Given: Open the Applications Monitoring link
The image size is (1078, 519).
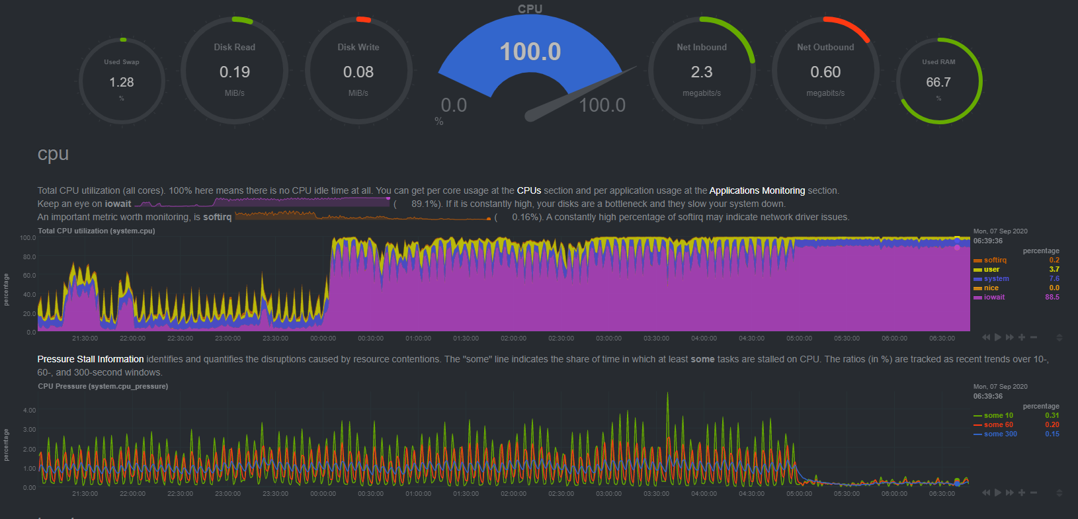Looking at the screenshot, I should tap(757, 190).
